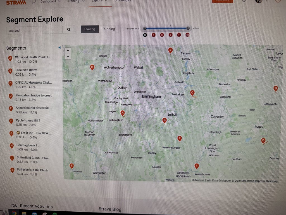
Task: Click the Birmingham label on the map
Action: [x=151, y=97]
